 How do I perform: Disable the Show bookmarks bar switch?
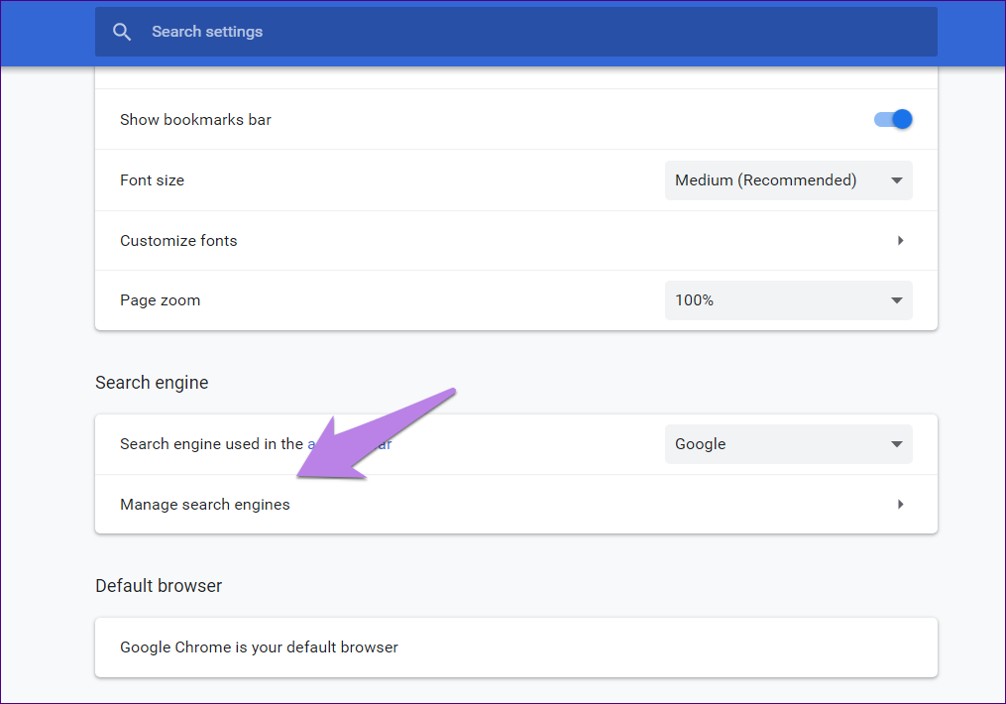tap(892, 120)
